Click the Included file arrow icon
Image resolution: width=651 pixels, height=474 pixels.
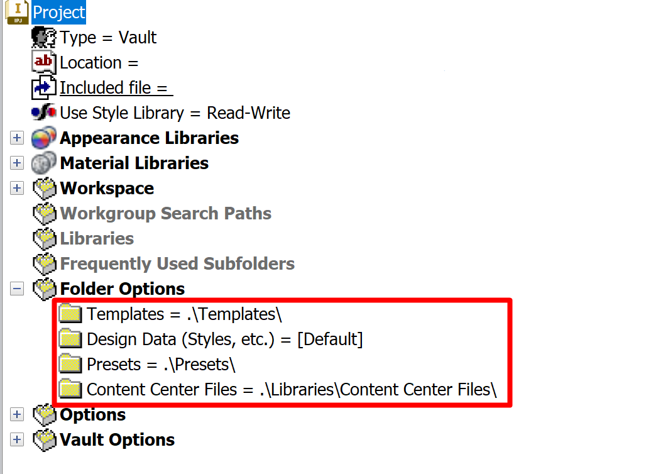pyautogui.click(x=42, y=87)
